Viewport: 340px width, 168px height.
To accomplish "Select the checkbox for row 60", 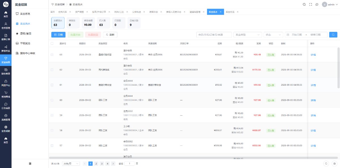I will pyautogui.click(x=52, y=100).
